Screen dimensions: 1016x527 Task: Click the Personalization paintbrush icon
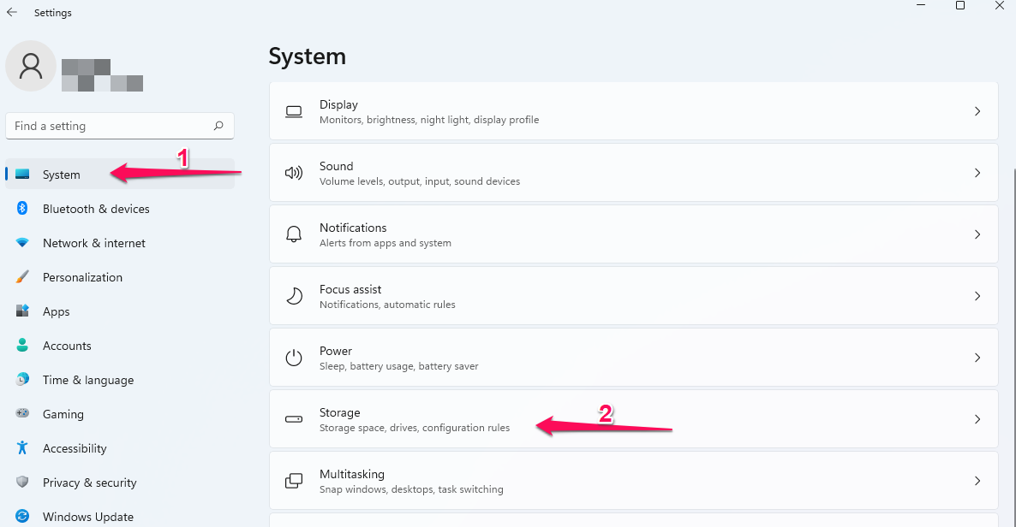tap(22, 276)
